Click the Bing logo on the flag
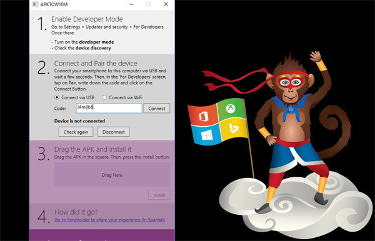Image resolution: width=375 pixels, height=241 pixels. click(233, 128)
